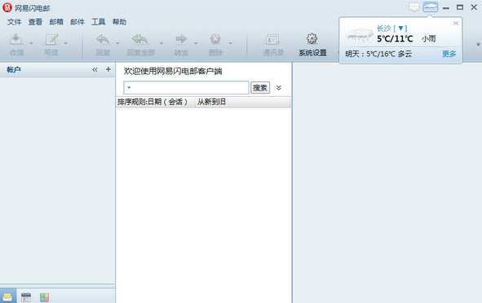Click the 写信 compose mail icon
482x303 pixels.
pyautogui.click(x=51, y=40)
